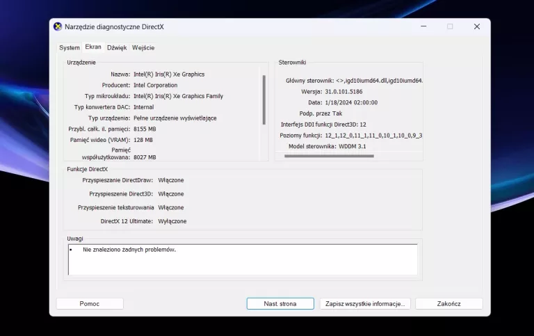Click the DirectX diagnostic tool title icon
The width and height of the screenshot is (534, 336).
(x=58, y=26)
